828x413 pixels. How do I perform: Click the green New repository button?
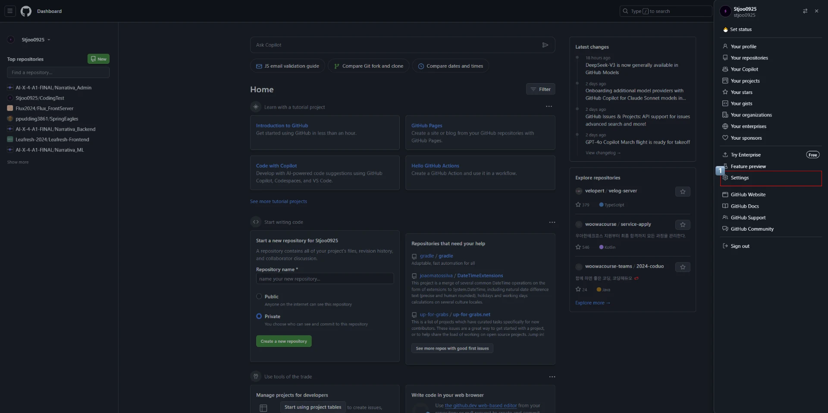[98, 59]
